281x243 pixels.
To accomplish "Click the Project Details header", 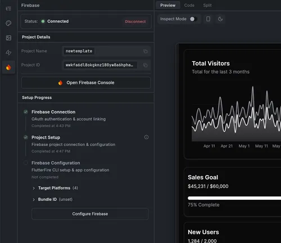I will pyautogui.click(x=36, y=37).
